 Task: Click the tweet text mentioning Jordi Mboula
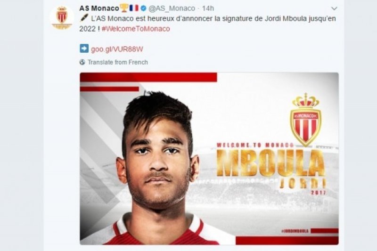pyautogui.click(x=208, y=24)
